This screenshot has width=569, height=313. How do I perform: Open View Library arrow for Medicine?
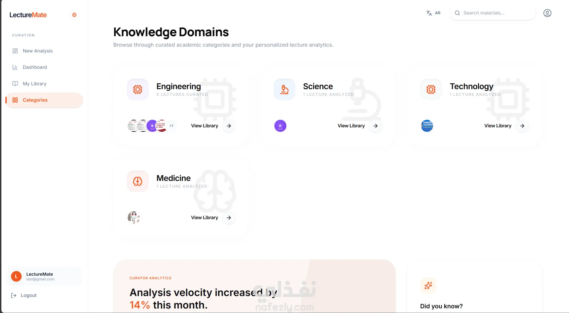point(229,218)
